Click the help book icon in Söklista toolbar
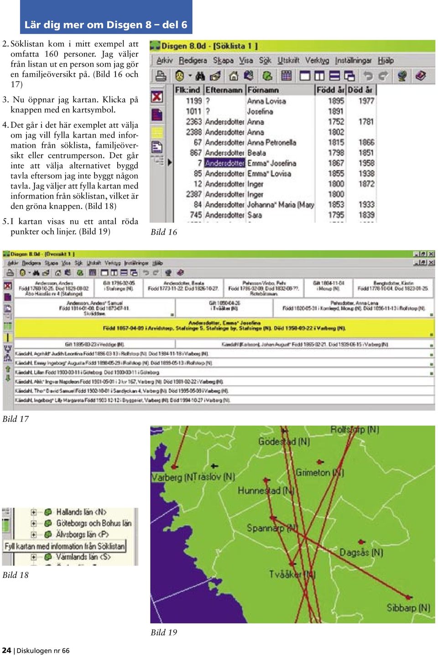Screen dimensions: 438x656 coord(421,76)
